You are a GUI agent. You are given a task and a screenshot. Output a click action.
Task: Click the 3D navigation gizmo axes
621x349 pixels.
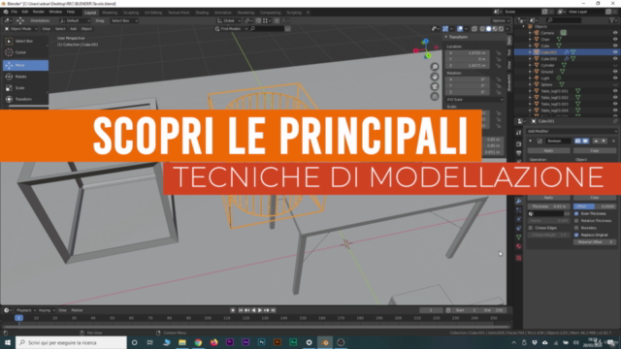pyautogui.click(x=426, y=49)
